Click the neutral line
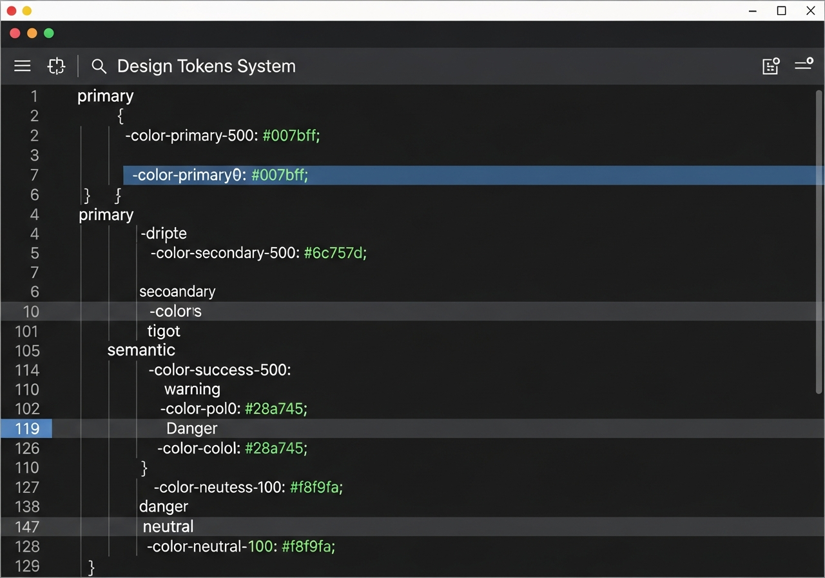Viewport: 825px width, 578px height. [168, 526]
